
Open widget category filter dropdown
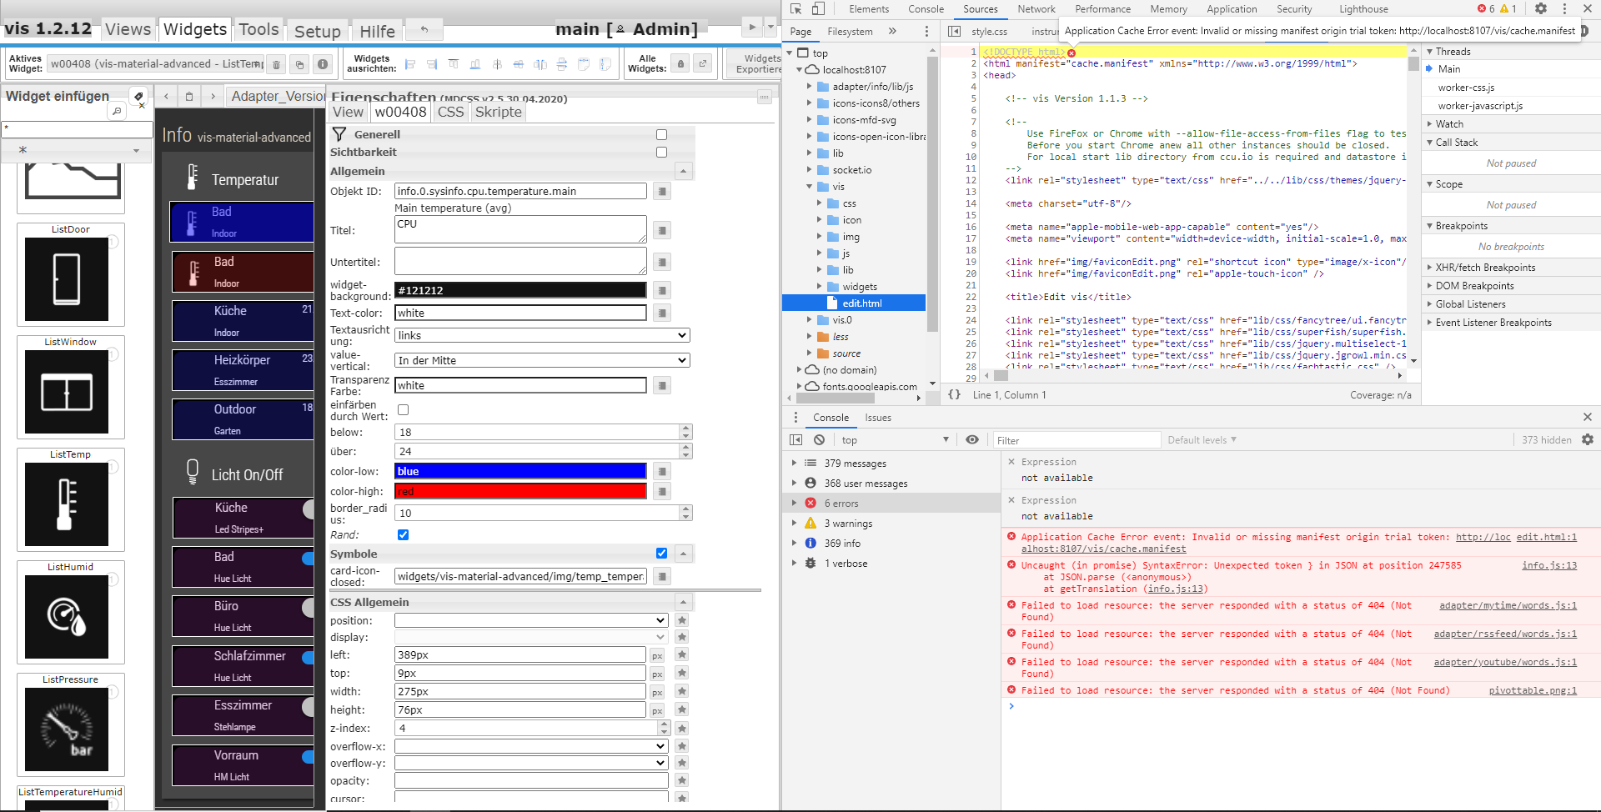pos(77,150)
